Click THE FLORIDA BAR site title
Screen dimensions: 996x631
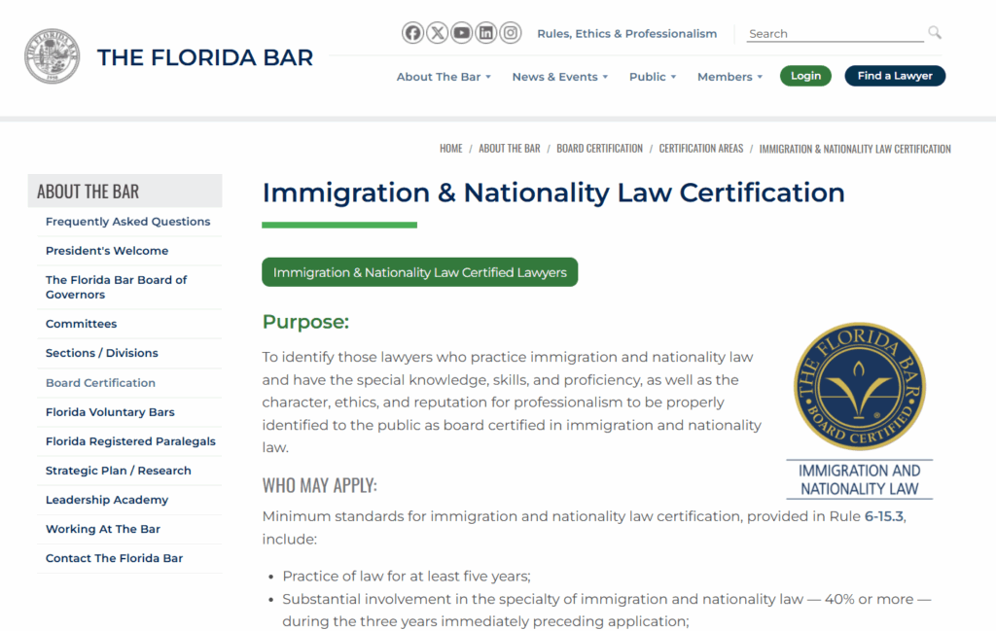pos(204,57)
